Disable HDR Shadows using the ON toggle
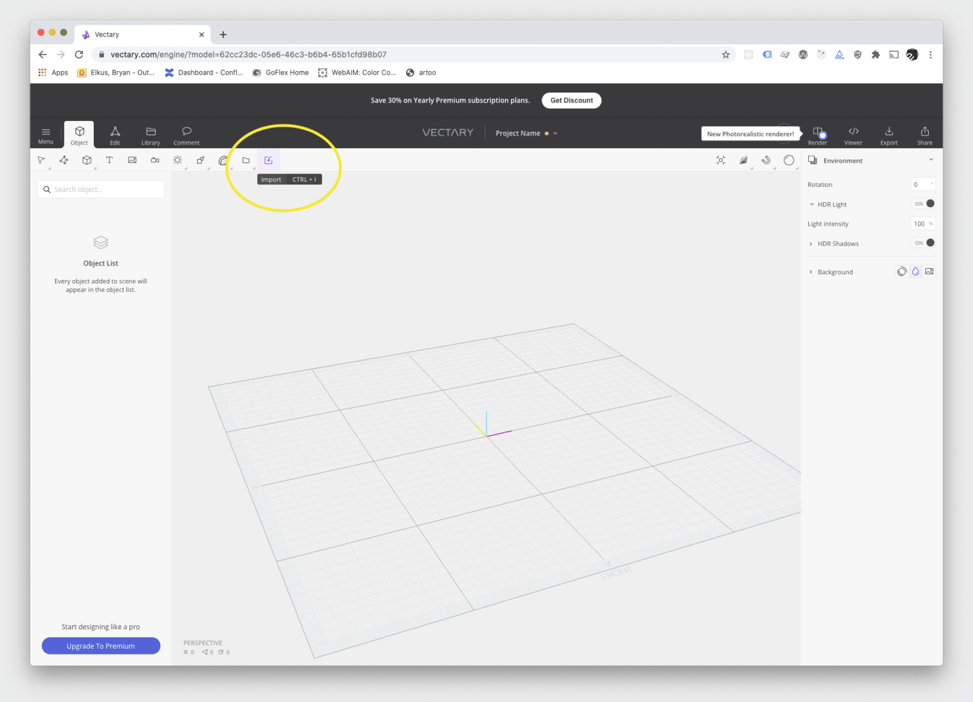 (x=924, y=243)
